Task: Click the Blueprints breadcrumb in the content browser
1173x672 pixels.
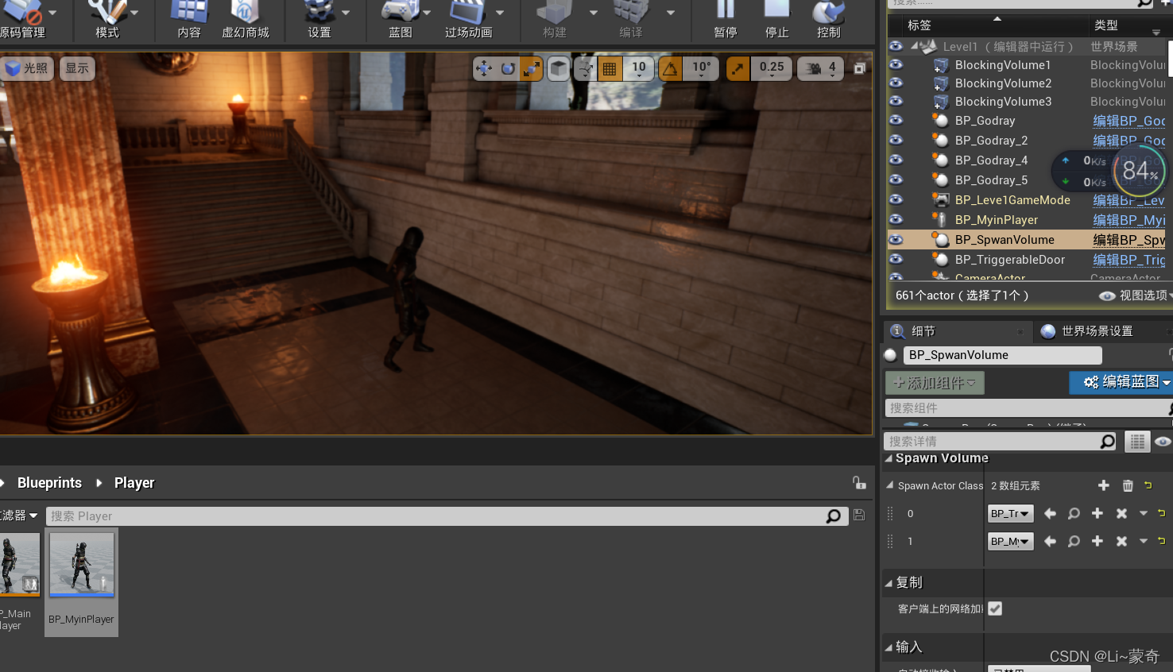Action: click(x=49, y=482)
